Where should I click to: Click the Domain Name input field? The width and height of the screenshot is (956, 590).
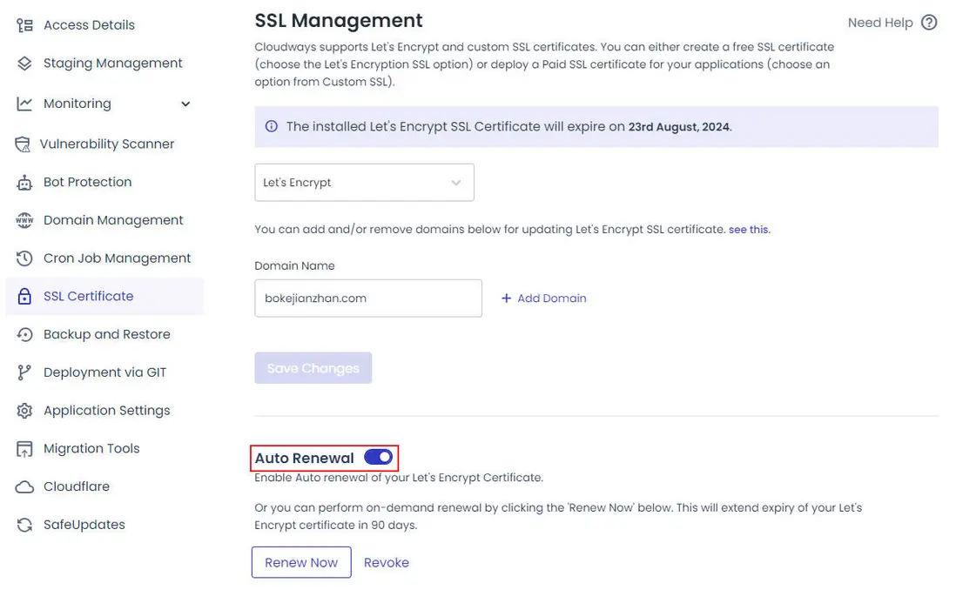(x=367, y=298)
